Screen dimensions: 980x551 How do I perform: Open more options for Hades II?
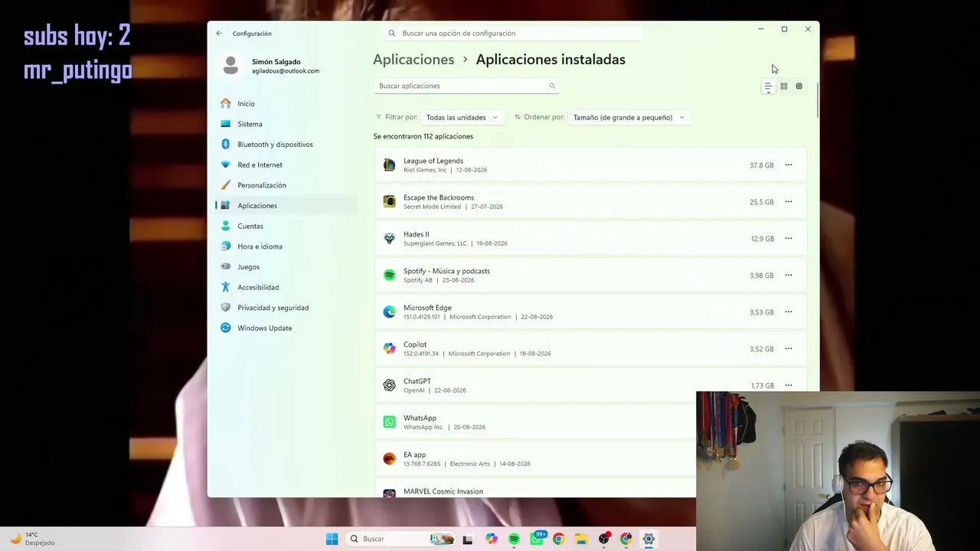788,239
